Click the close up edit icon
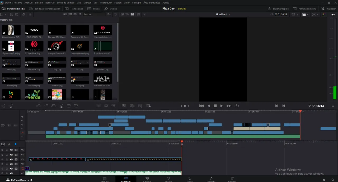Viewport: 338px width, 182px height. tap(61, 106)
